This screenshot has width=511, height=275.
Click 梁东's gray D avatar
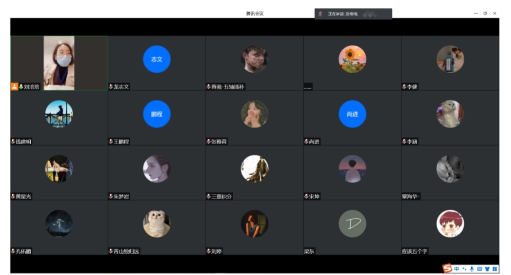click(x=352, y=223)
